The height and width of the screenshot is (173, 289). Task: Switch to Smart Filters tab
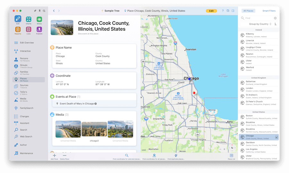pos(269,11)
